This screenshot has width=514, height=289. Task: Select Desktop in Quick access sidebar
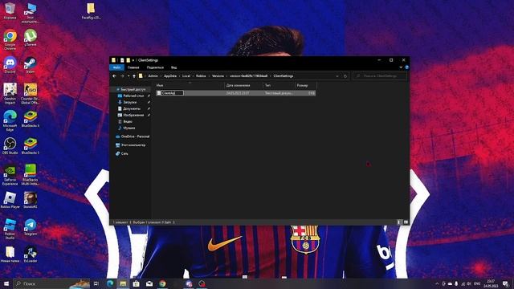[x=133, y=96]
